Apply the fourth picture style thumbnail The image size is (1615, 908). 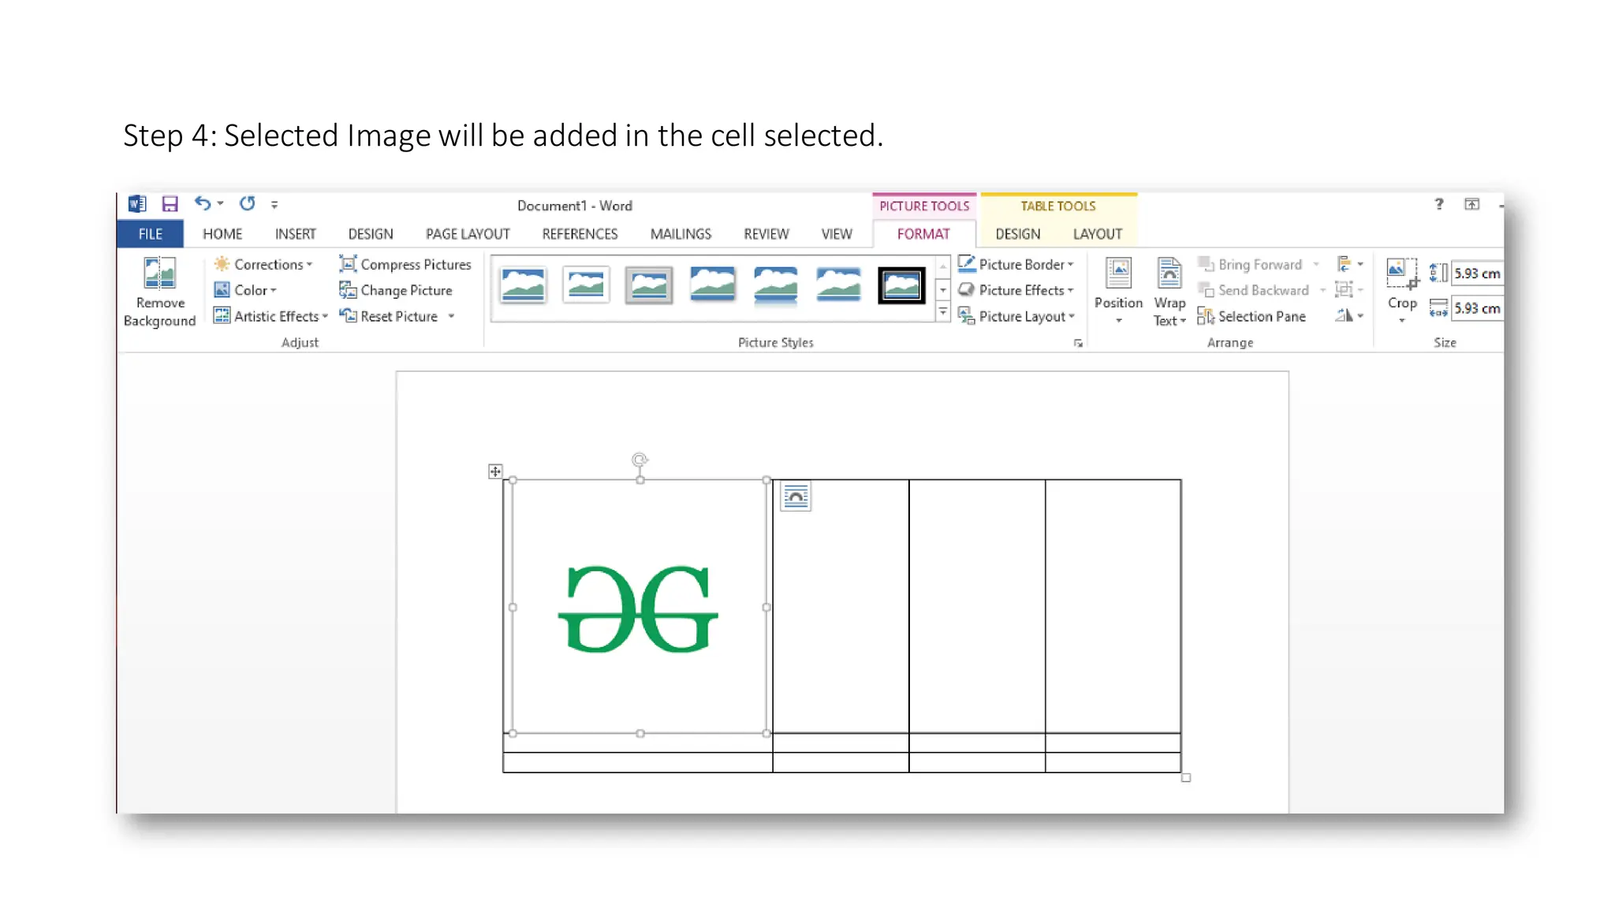[x=712, y=285]
